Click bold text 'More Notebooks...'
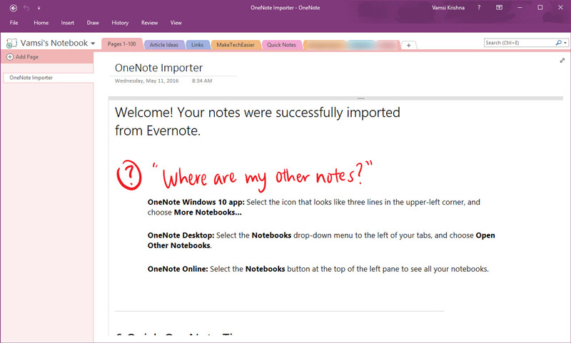The image size is (571, 343). [208, 213]
